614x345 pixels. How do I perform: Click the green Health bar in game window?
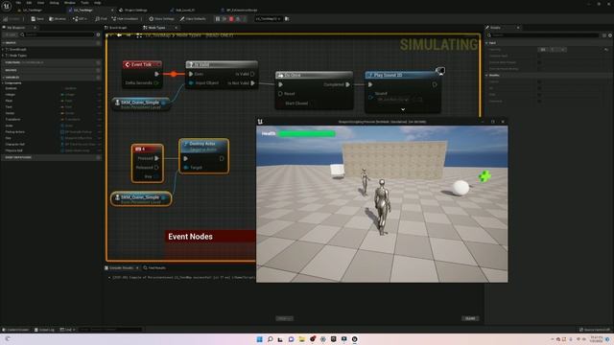(x=307, y=134)
